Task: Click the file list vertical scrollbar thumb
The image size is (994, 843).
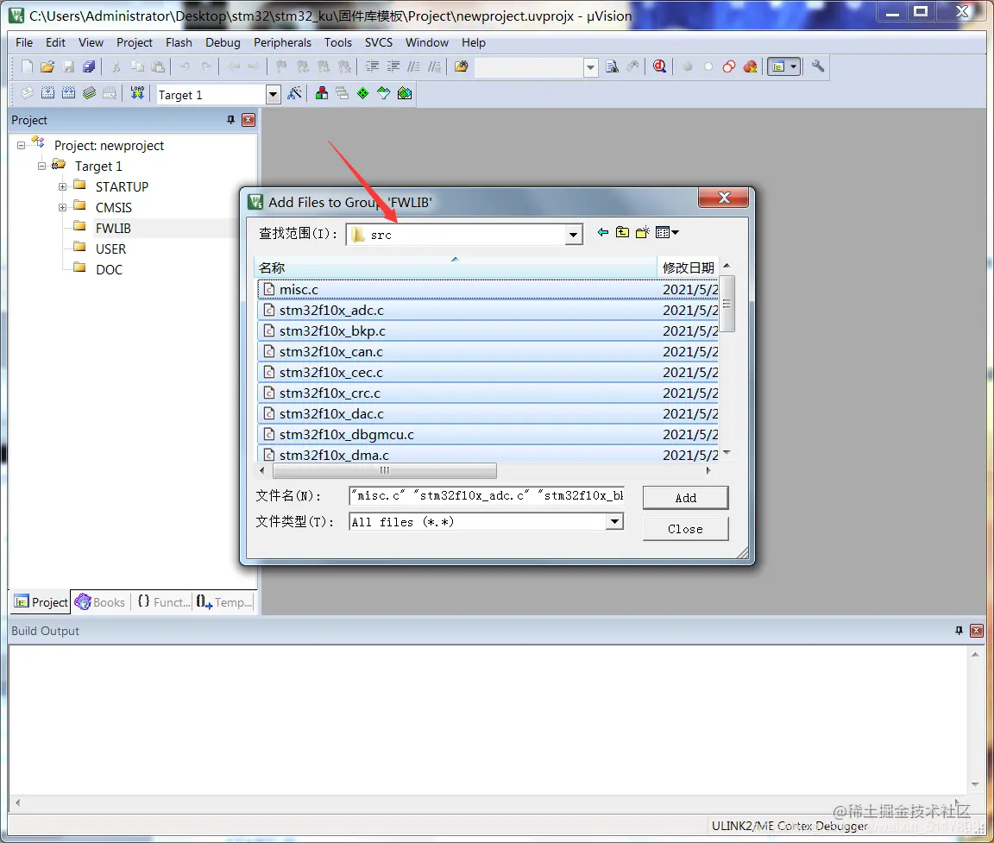Action: [x=727, y=305]
